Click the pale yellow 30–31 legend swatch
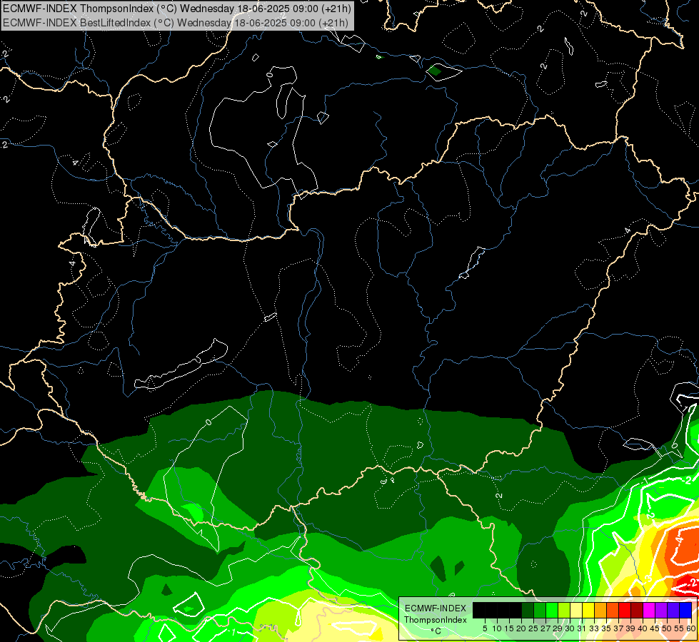Screen dimensions: 699x642 576,610
